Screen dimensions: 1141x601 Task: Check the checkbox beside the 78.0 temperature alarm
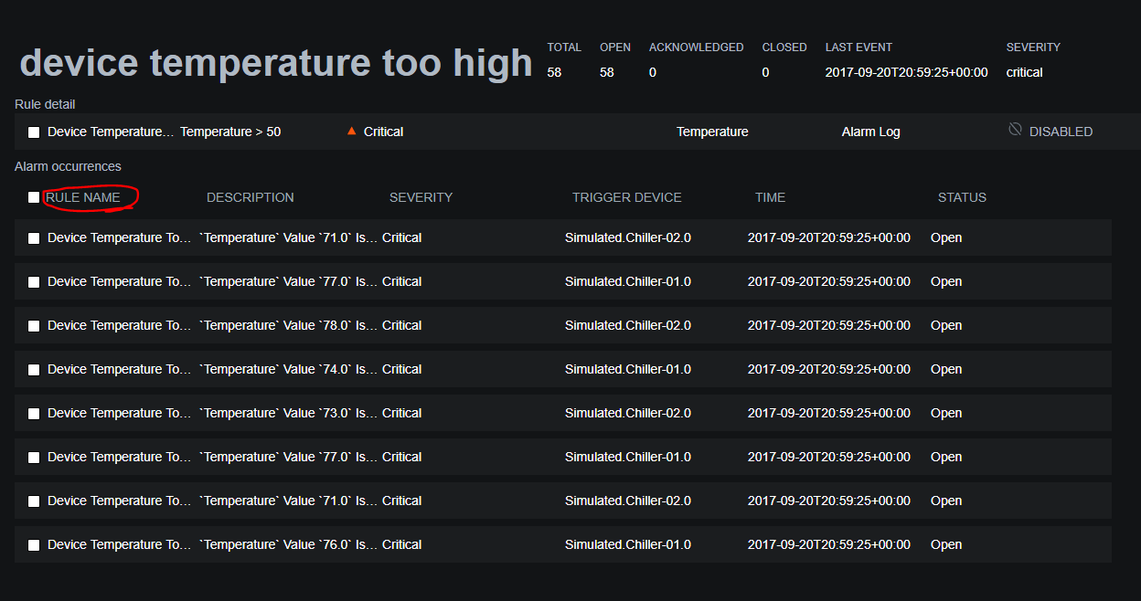click(x=34, y=325)
